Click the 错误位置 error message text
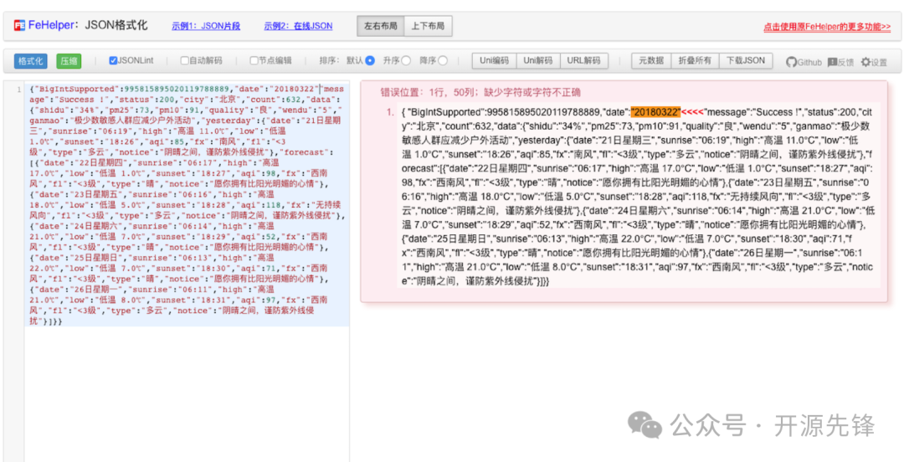This screenshot has height=462, width=904. (480, 92)
